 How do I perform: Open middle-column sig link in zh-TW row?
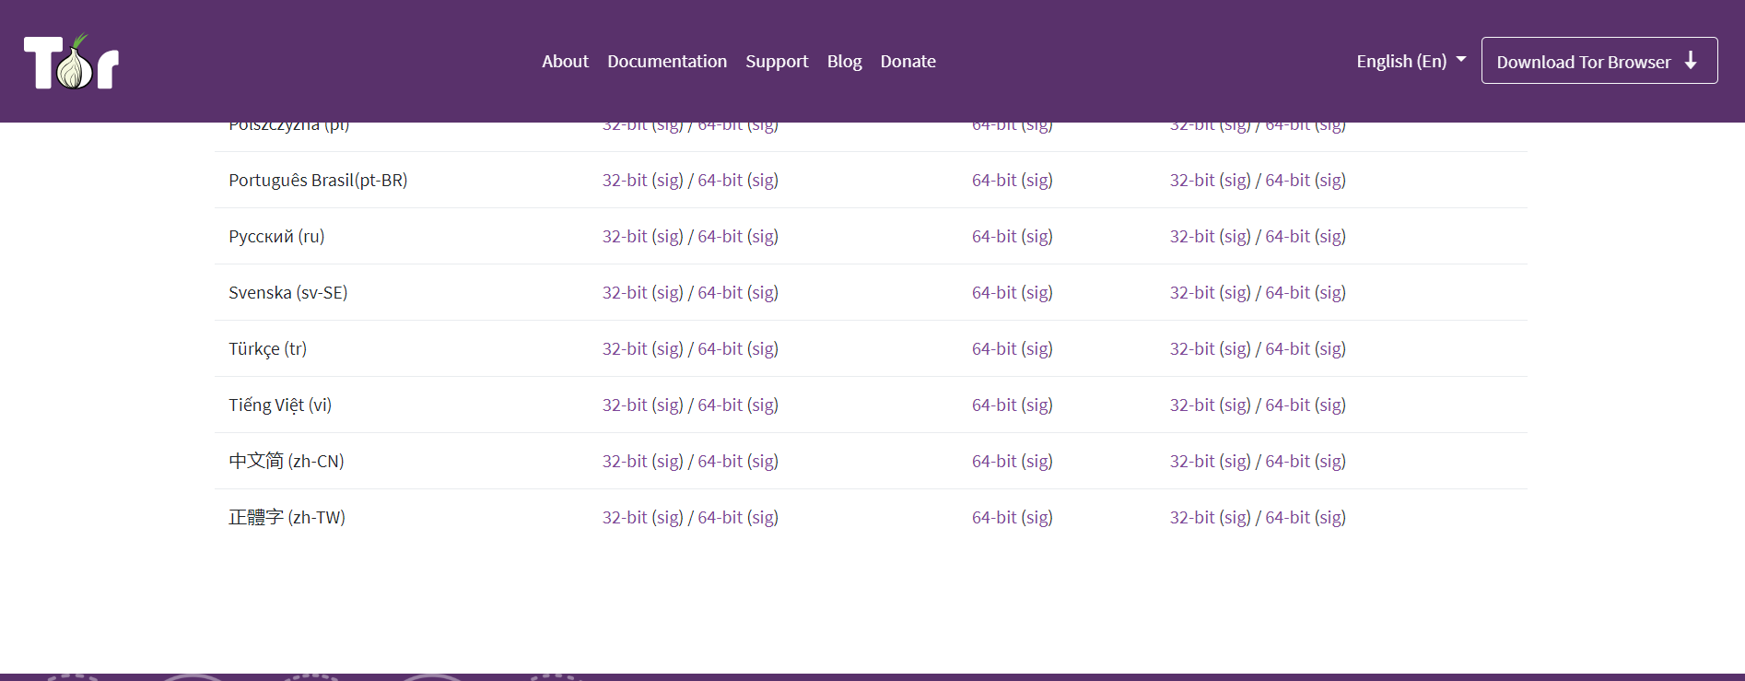[1036, 518]
